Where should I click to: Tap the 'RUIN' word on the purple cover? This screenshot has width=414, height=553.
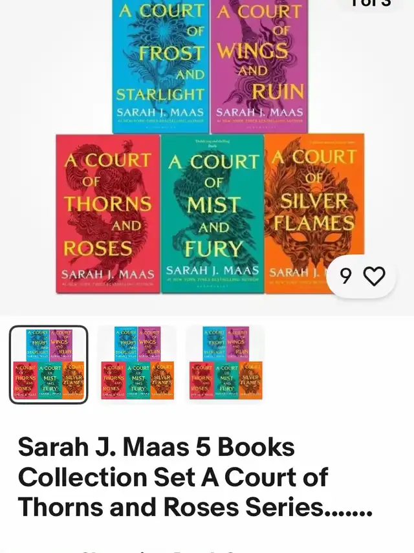(278, 91)
